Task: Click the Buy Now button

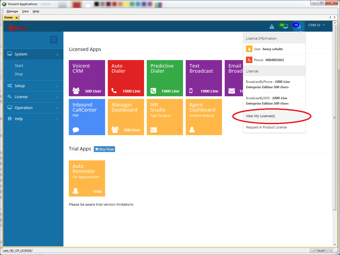Action: point(104,149)
